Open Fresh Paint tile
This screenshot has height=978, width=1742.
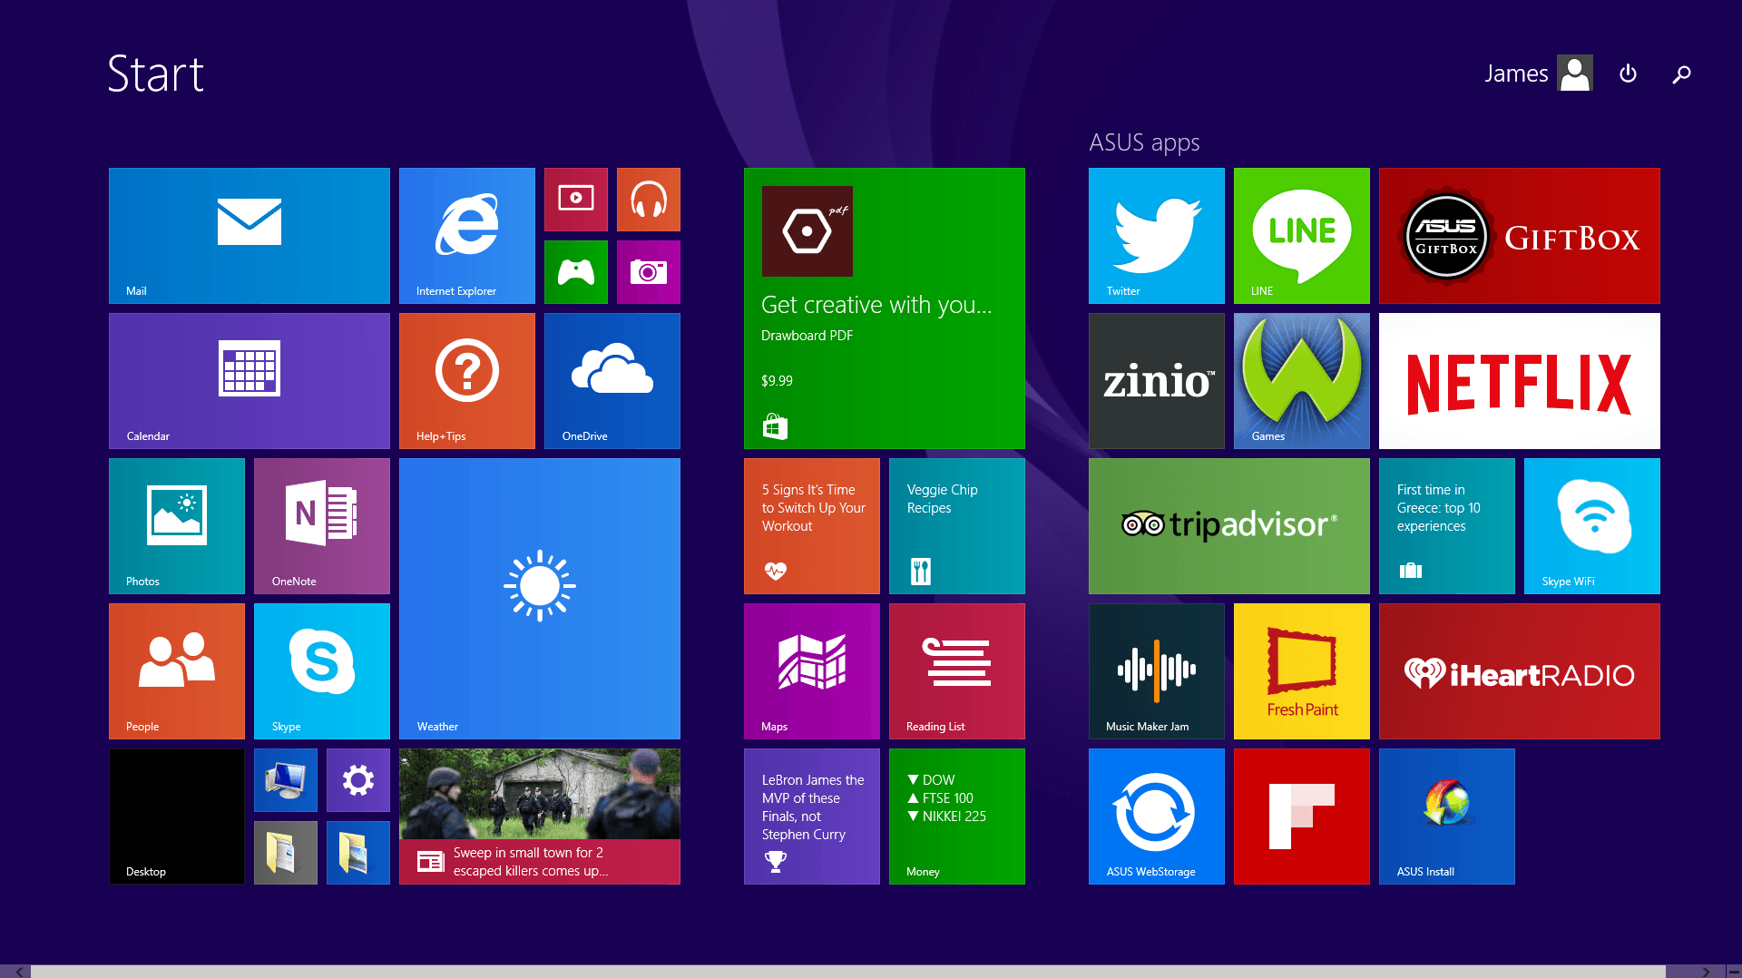pos(1302,671)
